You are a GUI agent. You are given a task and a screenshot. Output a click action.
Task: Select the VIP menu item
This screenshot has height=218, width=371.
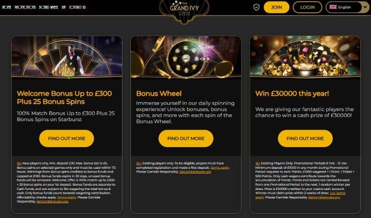point(64,7)
